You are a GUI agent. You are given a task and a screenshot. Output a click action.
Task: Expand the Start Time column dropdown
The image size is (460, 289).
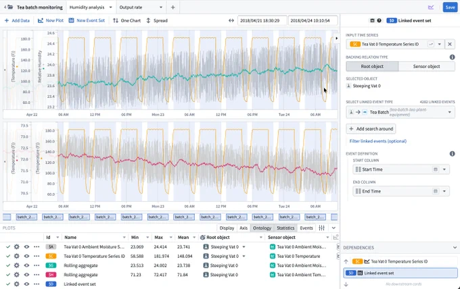[444, 169]
